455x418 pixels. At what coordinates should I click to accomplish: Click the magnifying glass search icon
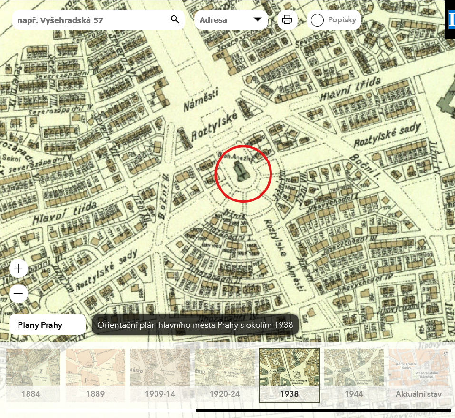point(174,19)
